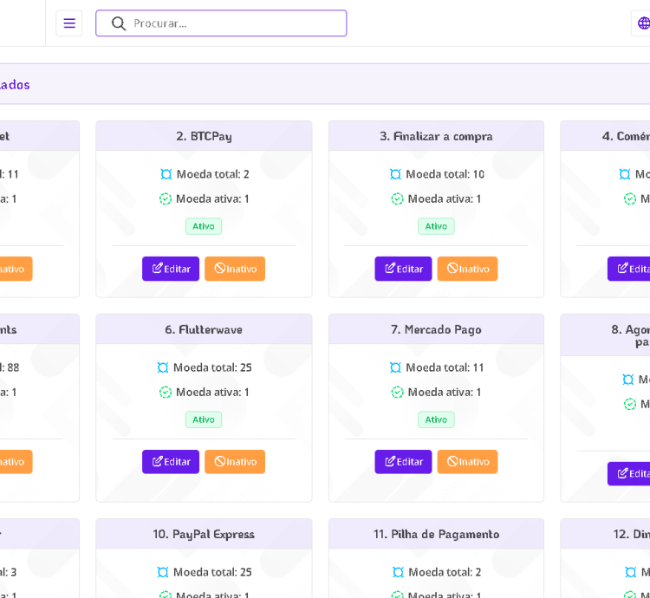Set Flutterwave to Inativo
Viewport: 650px width, 598px height.
(x=235, y=462)
